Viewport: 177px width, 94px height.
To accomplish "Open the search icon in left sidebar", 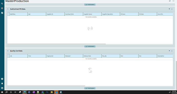I will [x=2, y=4].
